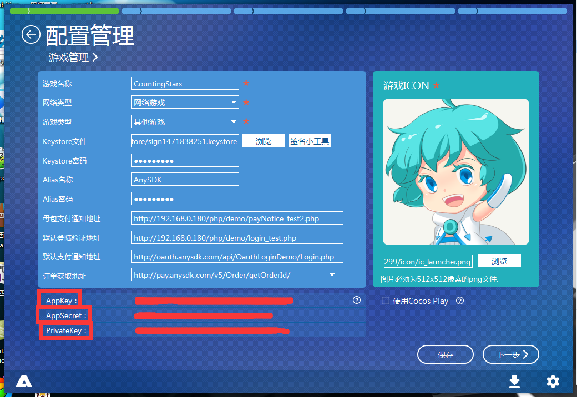Open the settings gear in bottom bar
The width and height of the screenshot is (577, 397).
(553, 381)
